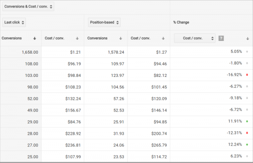253x163 pixels.
Task: Sort by Position-based Conversions arrow
Action: [121, 38]
